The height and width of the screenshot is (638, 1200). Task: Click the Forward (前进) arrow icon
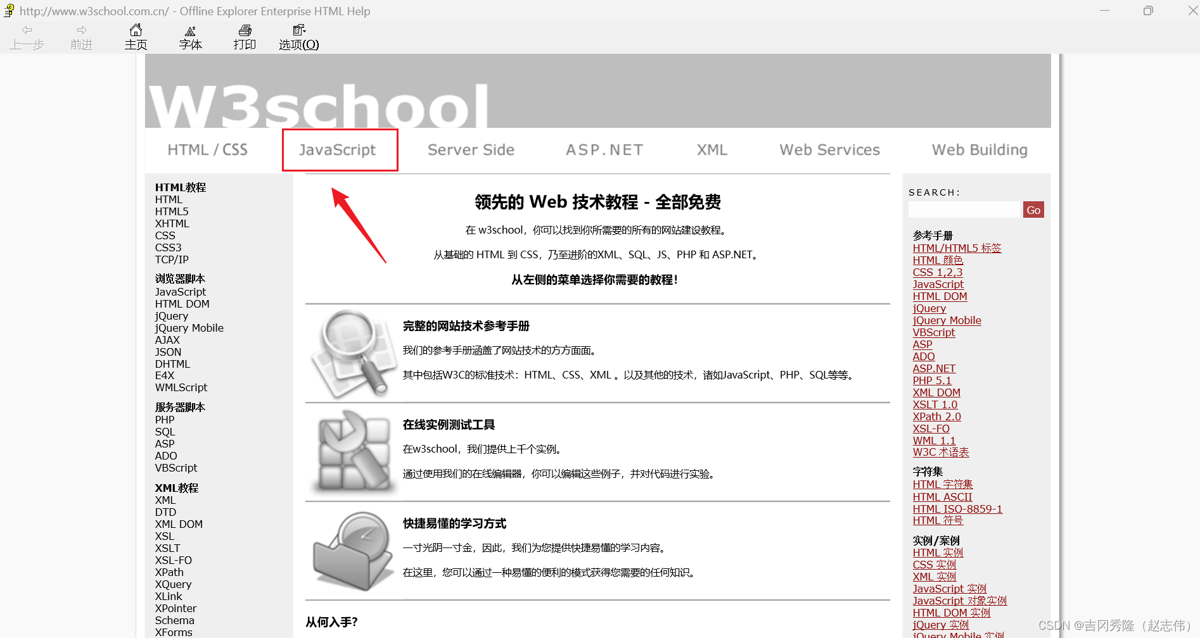pyautogui.click(x=82, y=30)
